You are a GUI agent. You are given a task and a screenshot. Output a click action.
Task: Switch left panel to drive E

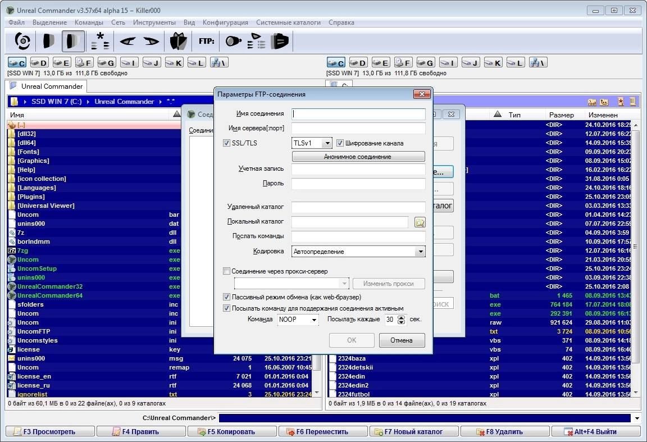tap(61, 62)
